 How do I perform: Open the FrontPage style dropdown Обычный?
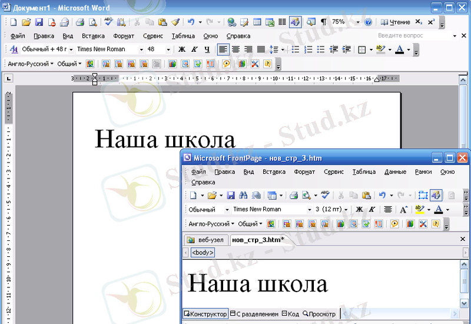(227, 210)
